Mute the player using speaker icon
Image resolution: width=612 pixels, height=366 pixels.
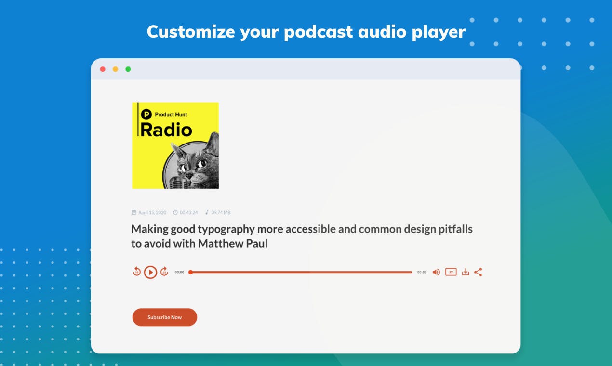click(436, 272)
